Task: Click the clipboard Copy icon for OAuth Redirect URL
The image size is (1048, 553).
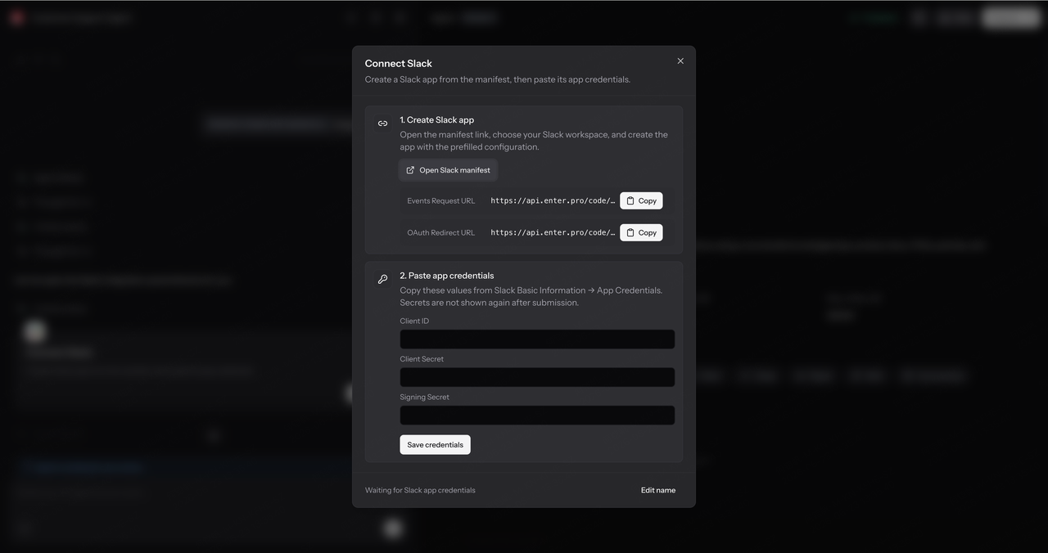Action: click(630, 232)
